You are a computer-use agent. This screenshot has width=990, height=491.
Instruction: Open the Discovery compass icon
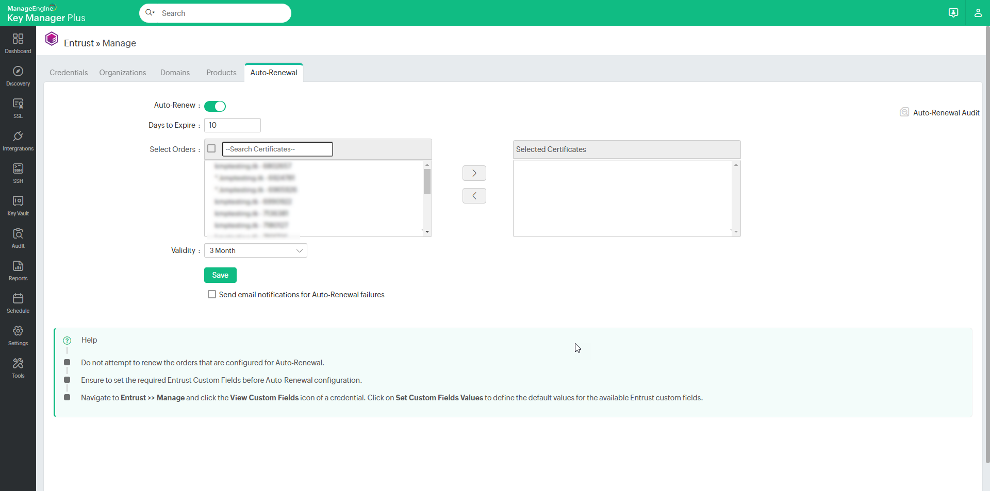[x=18, y=72]
